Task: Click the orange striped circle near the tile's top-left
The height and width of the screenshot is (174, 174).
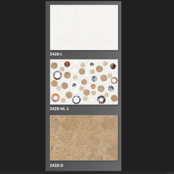Action: 67,64
